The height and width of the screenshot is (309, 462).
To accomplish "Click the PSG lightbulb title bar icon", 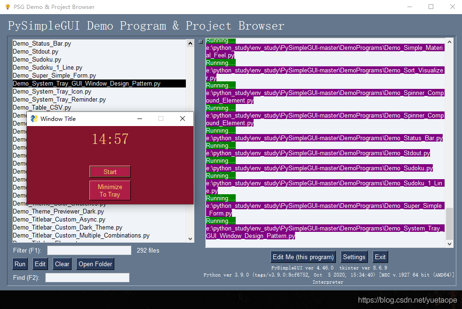I will (8, 7).
